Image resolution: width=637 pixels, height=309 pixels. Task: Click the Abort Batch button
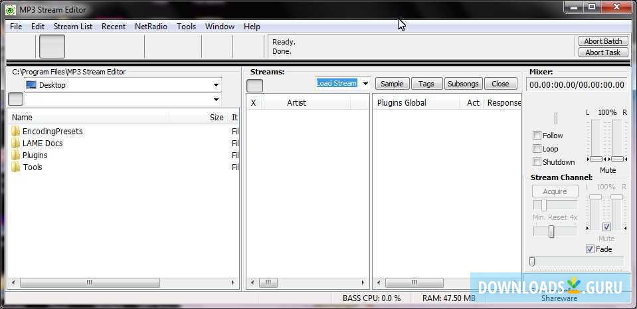tap(603, 41)
